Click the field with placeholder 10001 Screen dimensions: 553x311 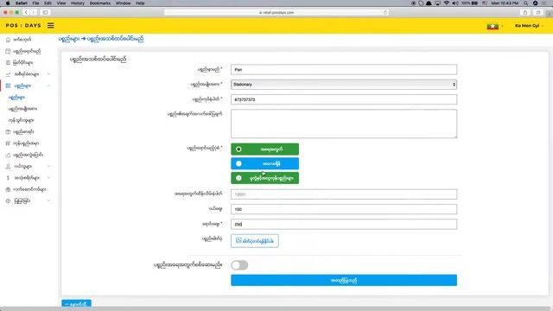coord(344,194)
